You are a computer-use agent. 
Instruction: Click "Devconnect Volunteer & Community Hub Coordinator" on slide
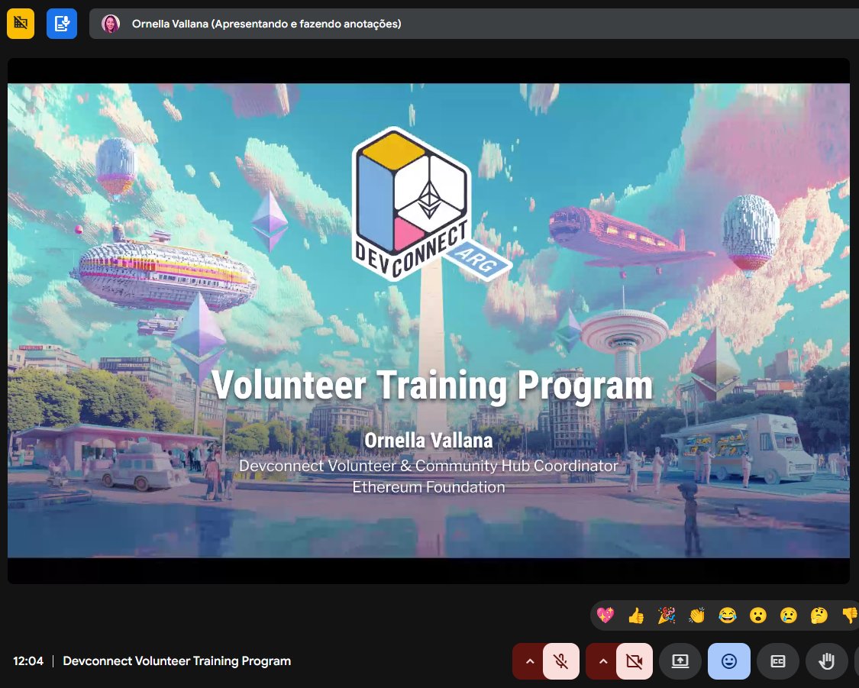pos(428,466)
